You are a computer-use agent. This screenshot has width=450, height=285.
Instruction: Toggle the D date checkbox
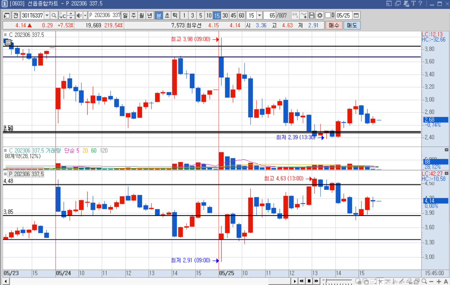pyautogui.click(x=328, y=15)
